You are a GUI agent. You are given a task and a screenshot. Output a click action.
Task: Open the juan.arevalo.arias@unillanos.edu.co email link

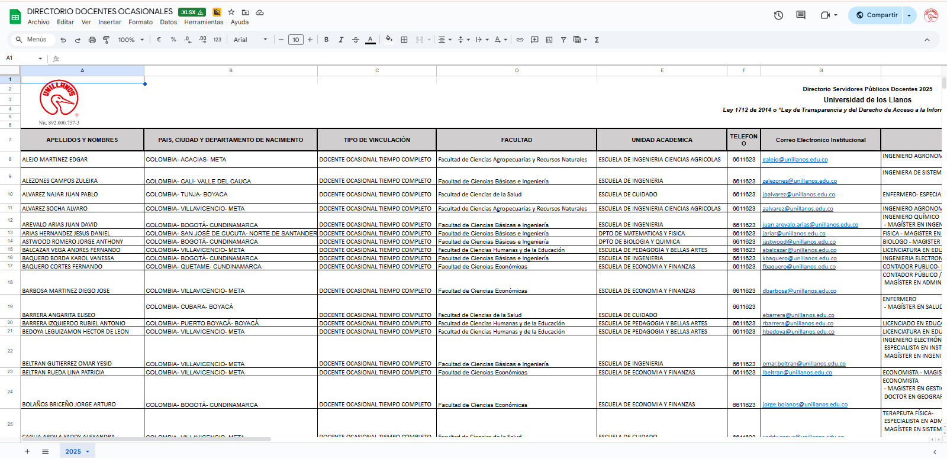[x=810, y=225]
